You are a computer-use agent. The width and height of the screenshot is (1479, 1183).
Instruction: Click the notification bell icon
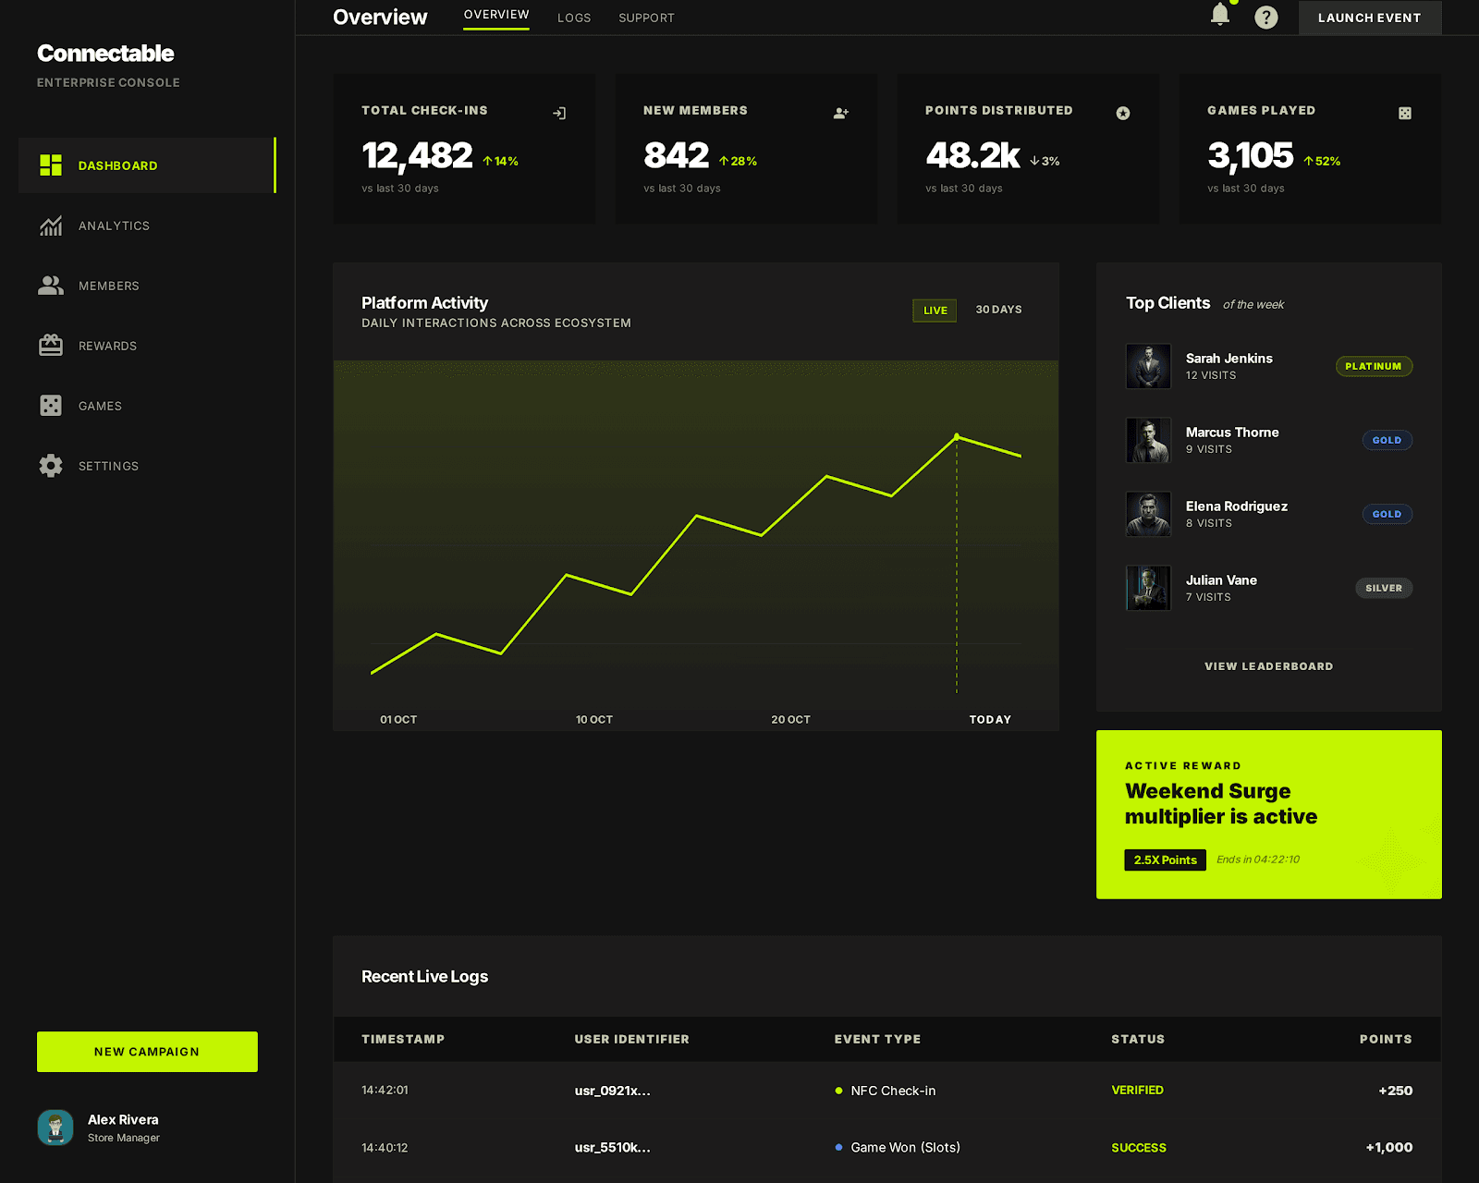[x=1220, y=15]
